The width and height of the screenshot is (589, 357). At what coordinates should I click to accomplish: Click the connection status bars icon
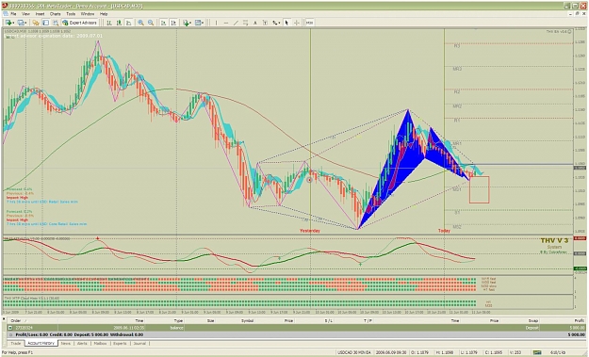[x=537, y=352]
